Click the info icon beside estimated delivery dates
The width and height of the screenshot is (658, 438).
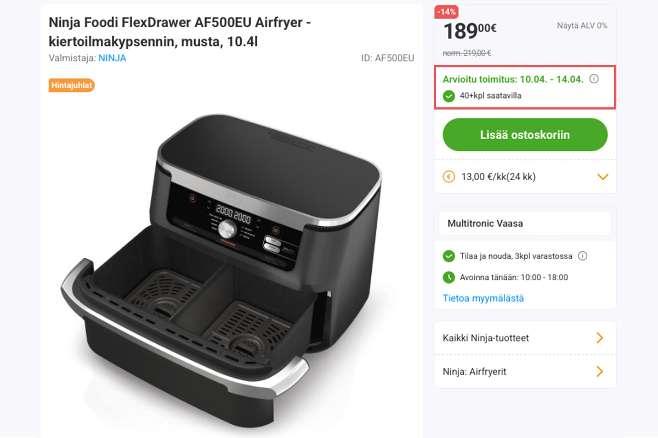[x=594, y=79]
